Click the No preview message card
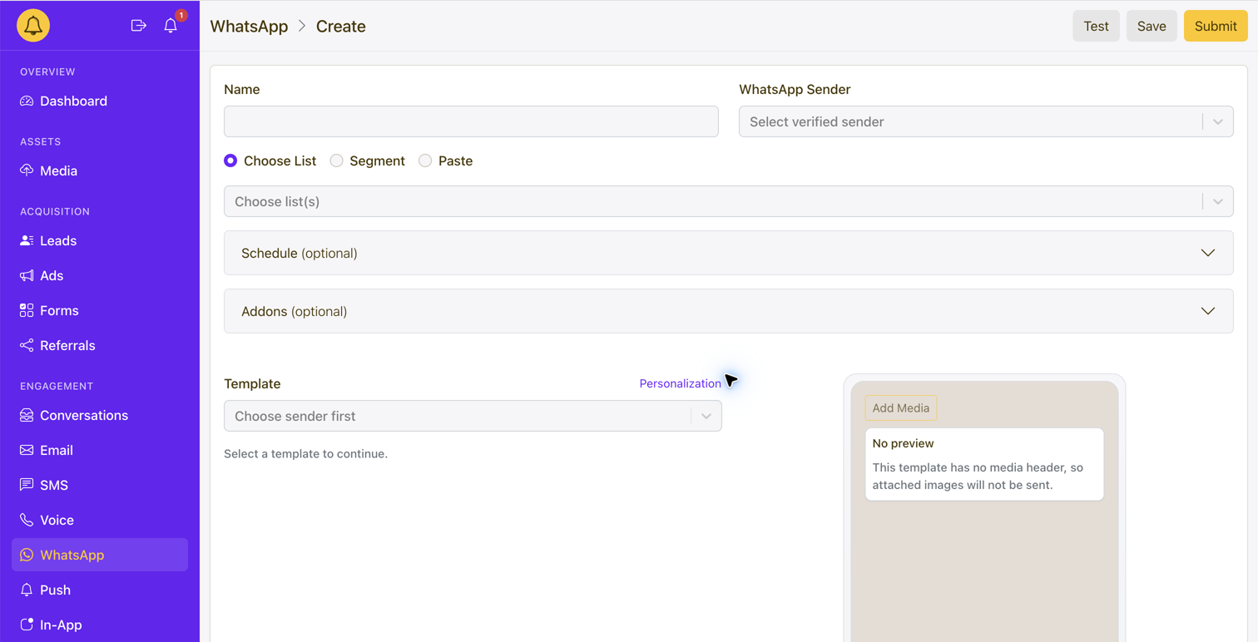 984,464
